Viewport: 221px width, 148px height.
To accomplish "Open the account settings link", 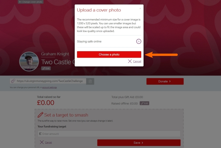I will (x=50, y=87).
